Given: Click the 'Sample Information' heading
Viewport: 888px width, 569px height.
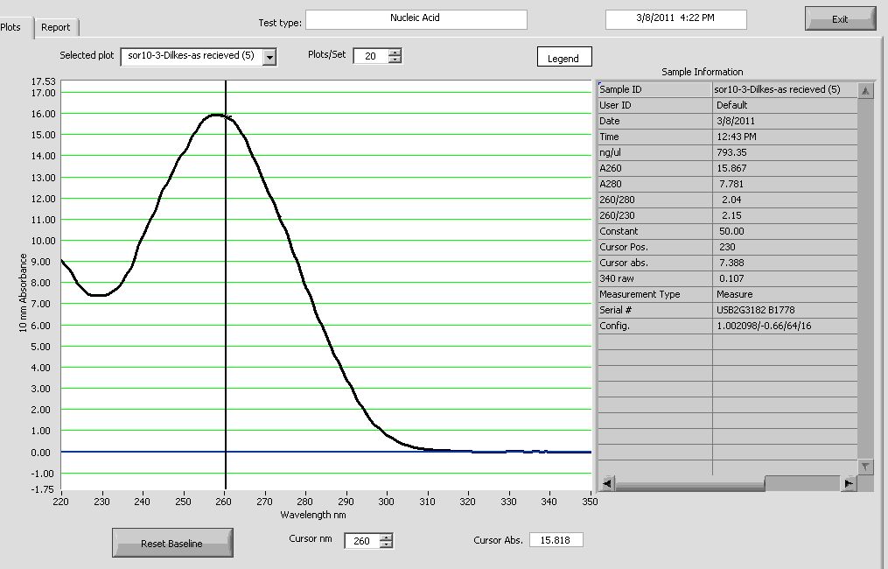Looking at the screenshot, I should pyautogui.click(x=703, y=72).
